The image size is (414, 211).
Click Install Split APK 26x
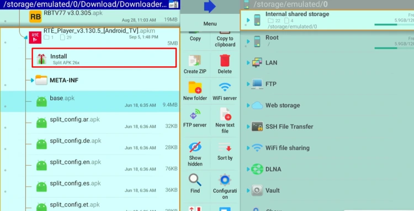[x=104, y=58]
